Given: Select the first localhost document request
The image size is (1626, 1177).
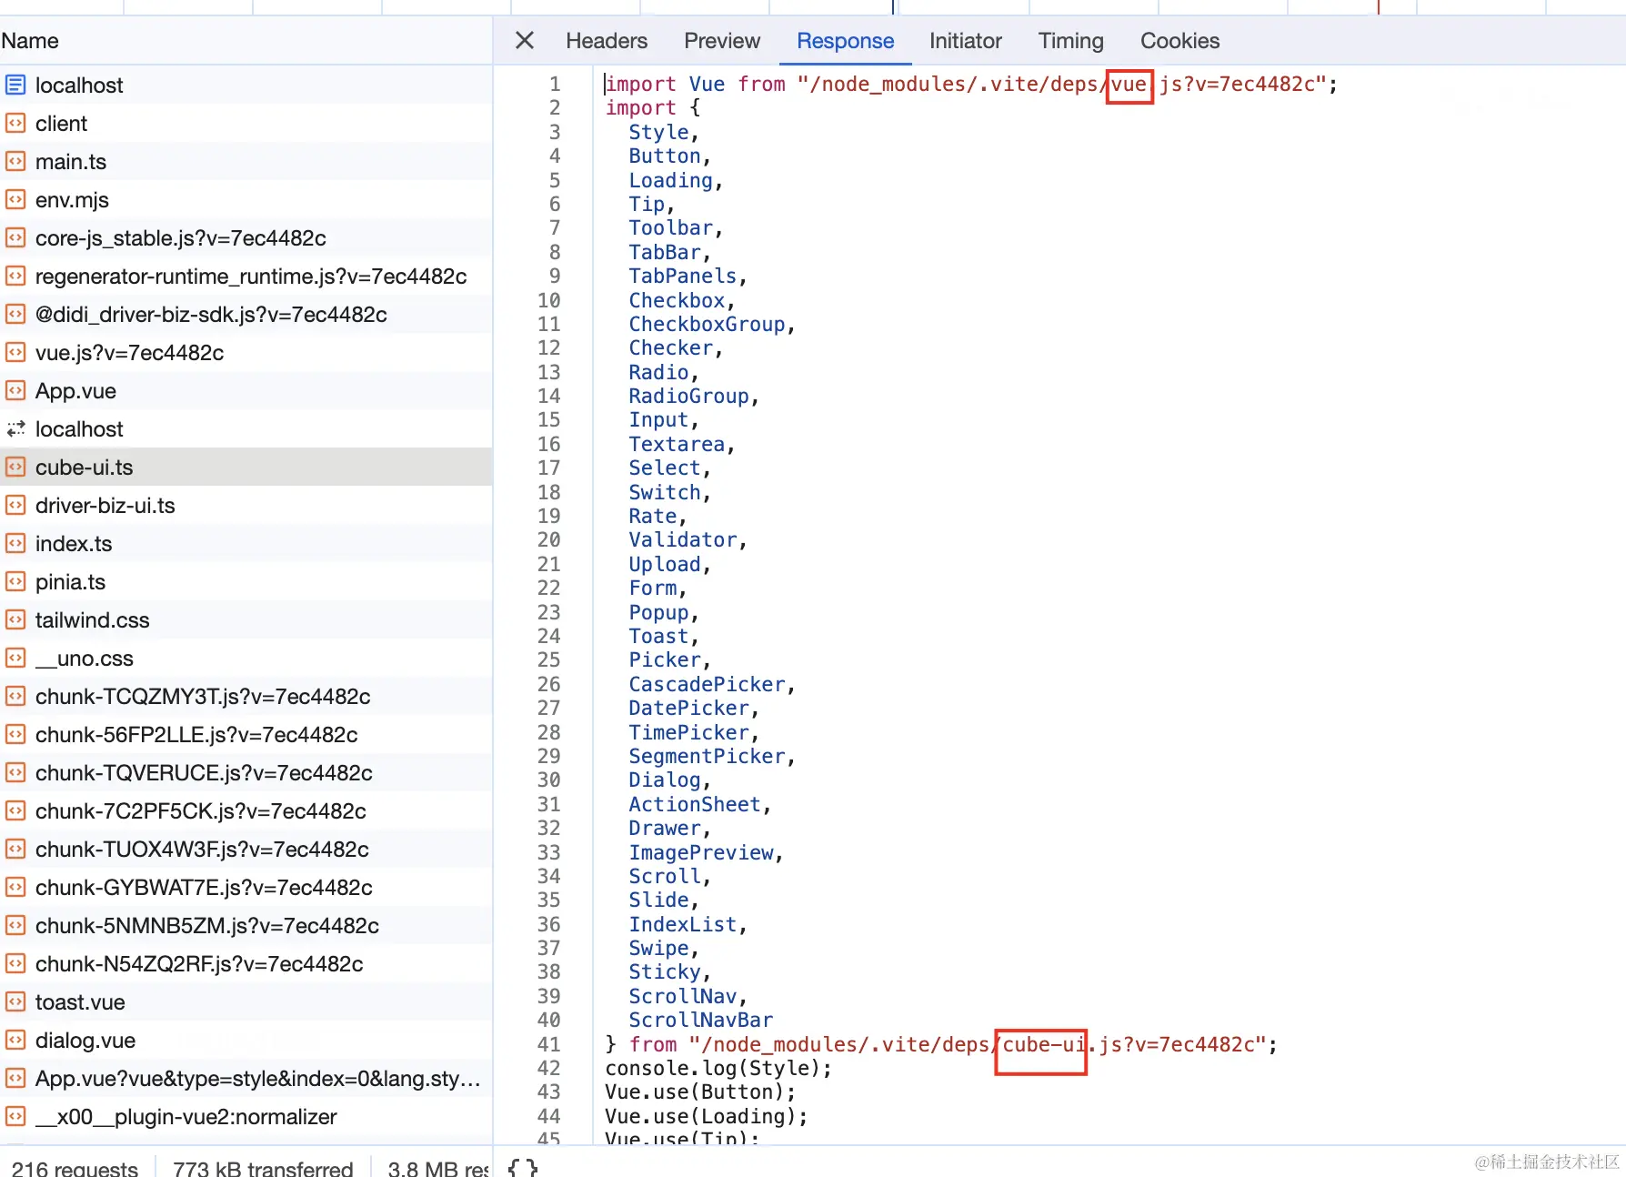Looking at the screenshot, I should pyautogui.click(x=246, y=86).
